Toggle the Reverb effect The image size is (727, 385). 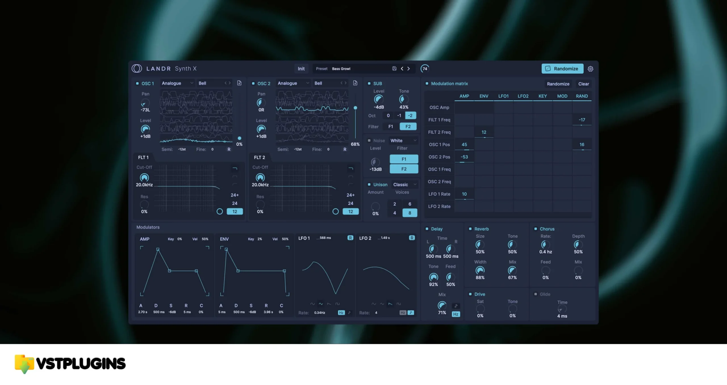[470, 229]
